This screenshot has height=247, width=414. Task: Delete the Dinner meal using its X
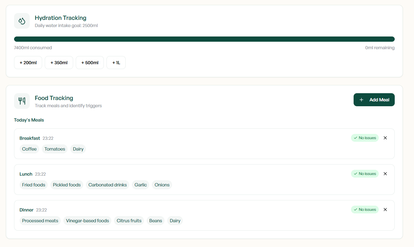coord(385,210)
